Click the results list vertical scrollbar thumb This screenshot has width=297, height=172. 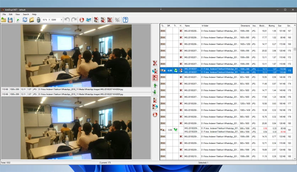(295, 49)
